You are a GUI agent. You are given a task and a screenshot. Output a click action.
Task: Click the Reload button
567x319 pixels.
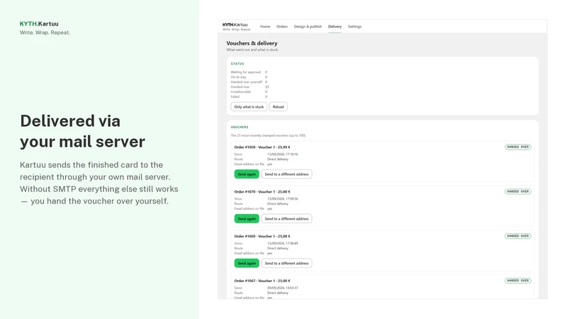click(x=278, y=107)
